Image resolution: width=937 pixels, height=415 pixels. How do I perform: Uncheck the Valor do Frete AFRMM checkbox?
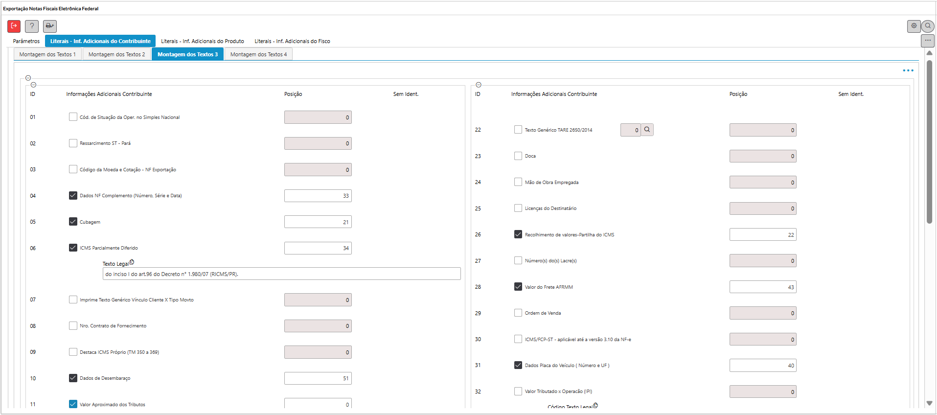[518, 287]
